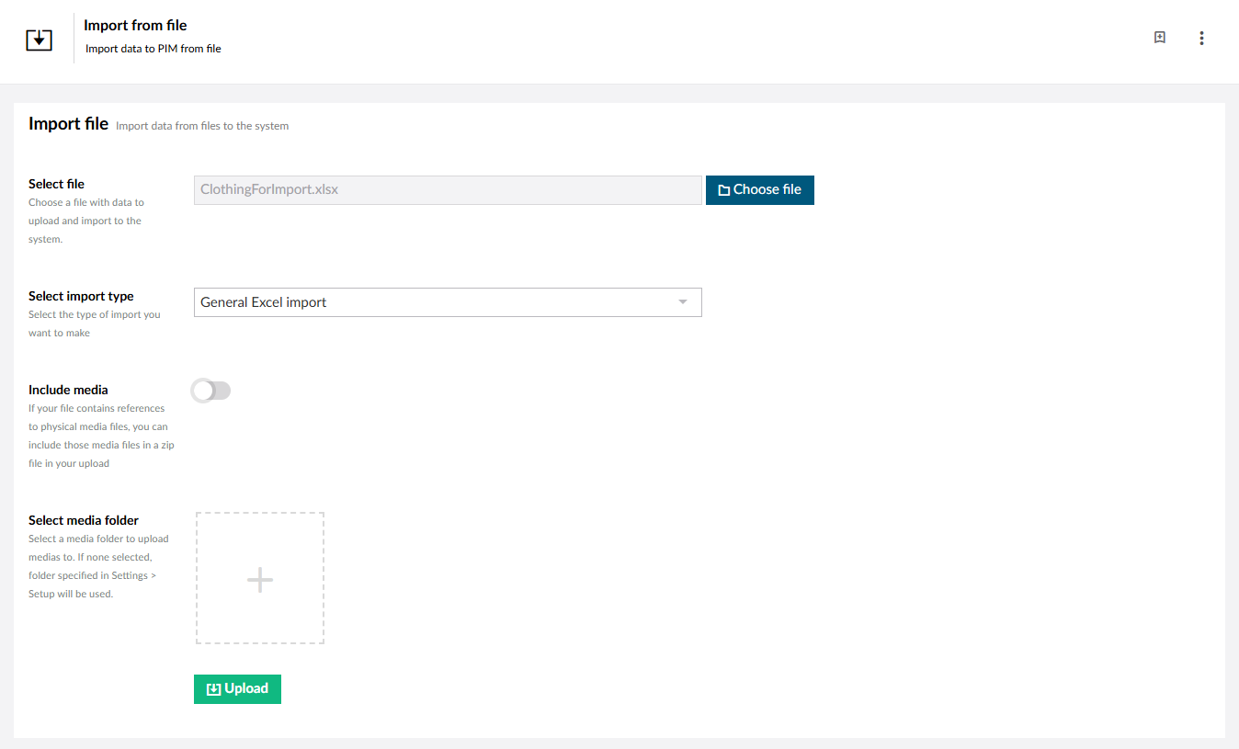1239x749 pixels.
Task: Enable the Include media toggle
Action: click(x=211, y=391)
